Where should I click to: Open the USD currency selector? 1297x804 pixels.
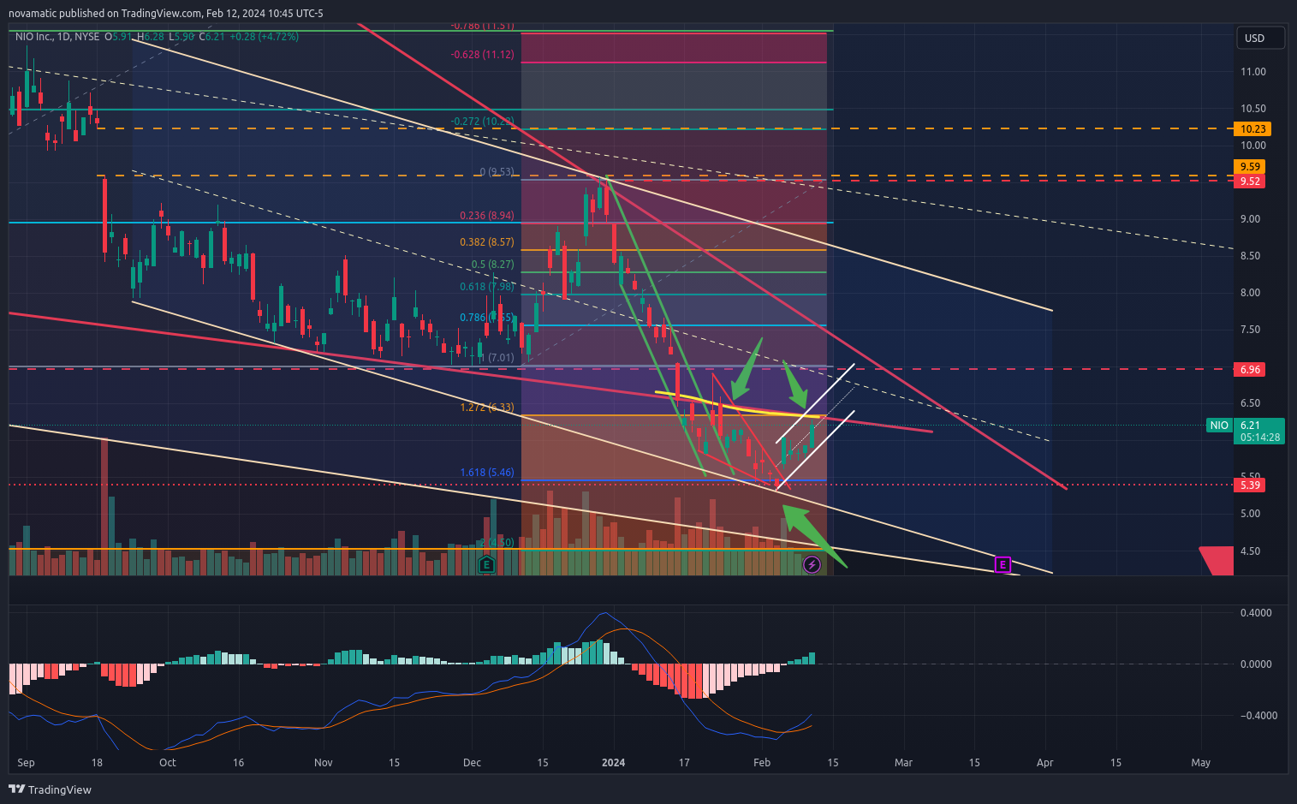1260,38
